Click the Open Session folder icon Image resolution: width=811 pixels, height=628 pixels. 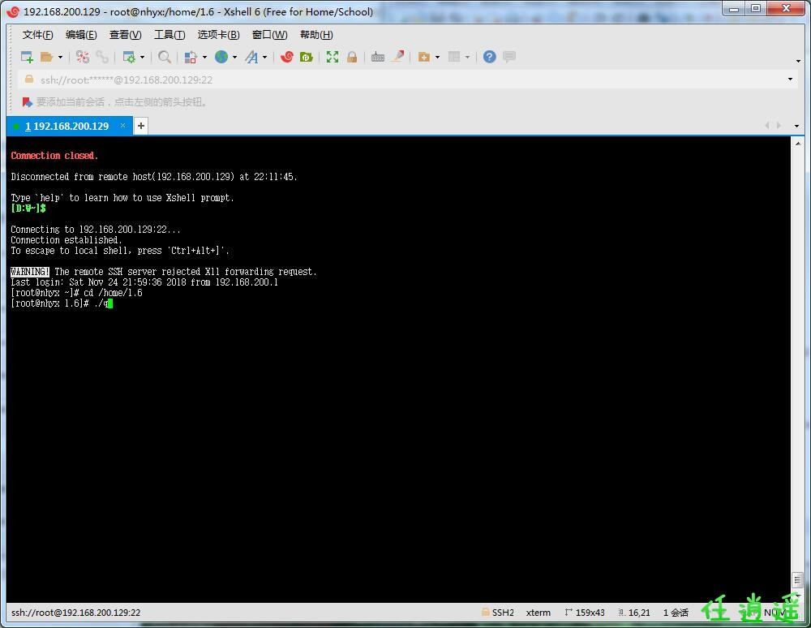[x=47, y=57]
